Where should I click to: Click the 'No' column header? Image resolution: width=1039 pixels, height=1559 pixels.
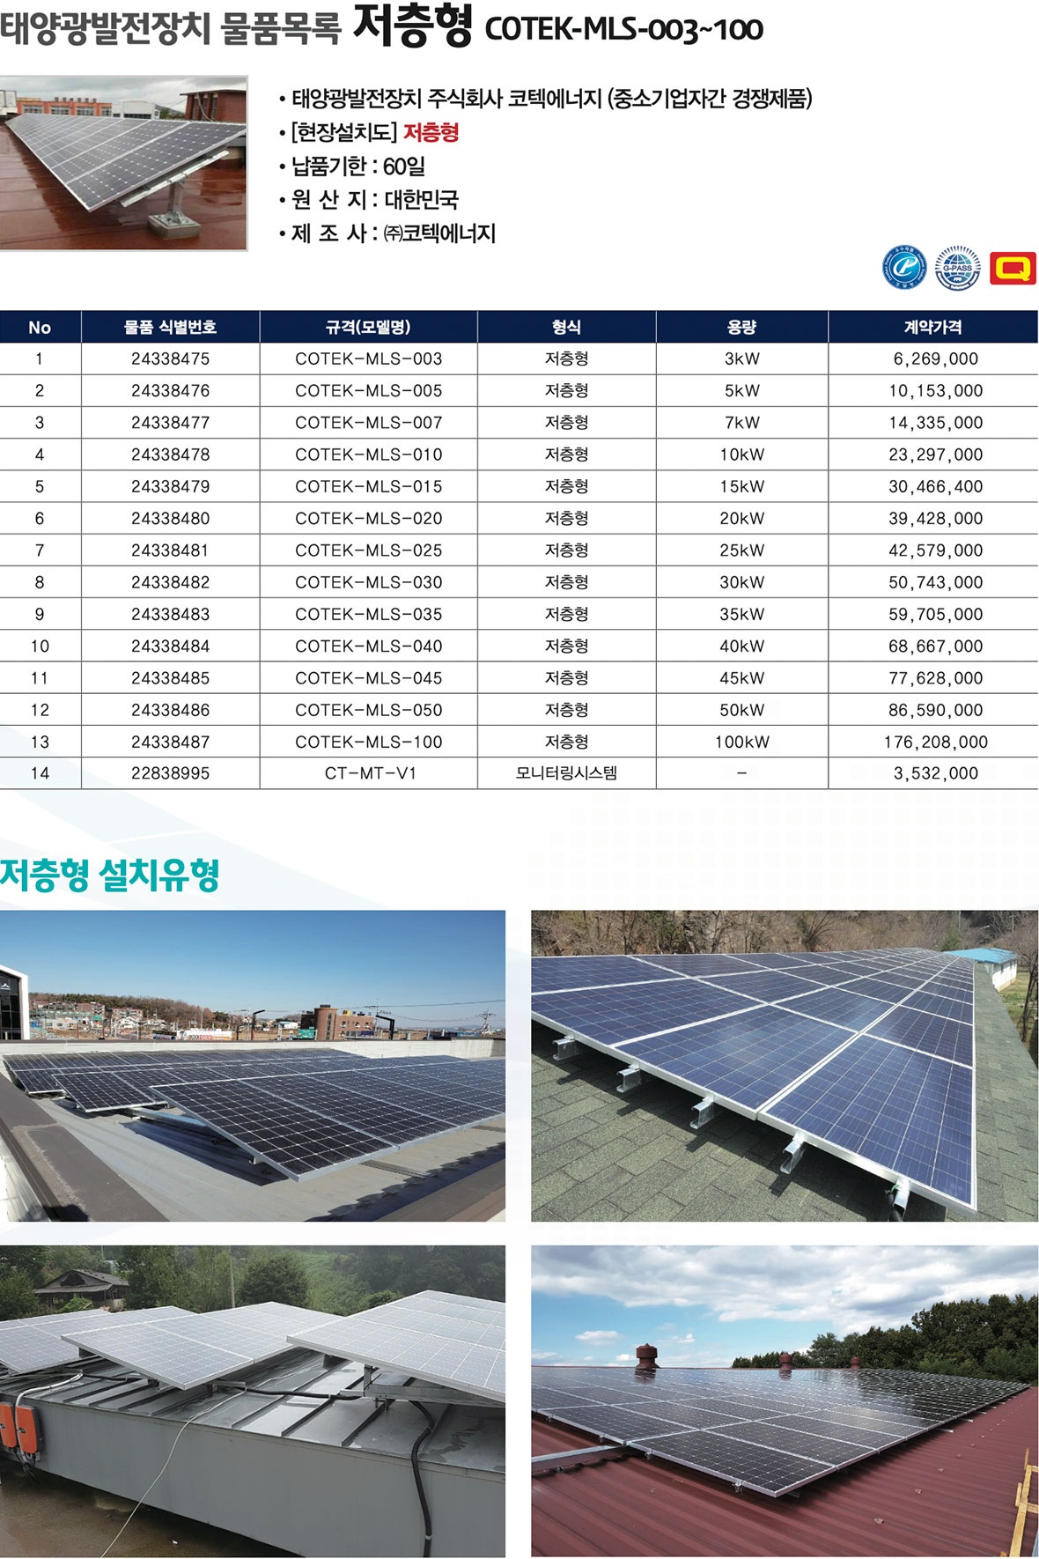click(40, 327)
